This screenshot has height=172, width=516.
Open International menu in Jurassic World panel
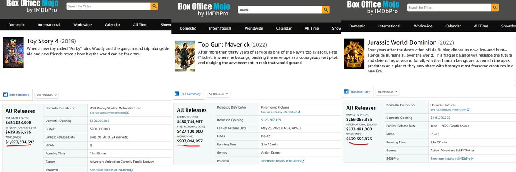390,26
